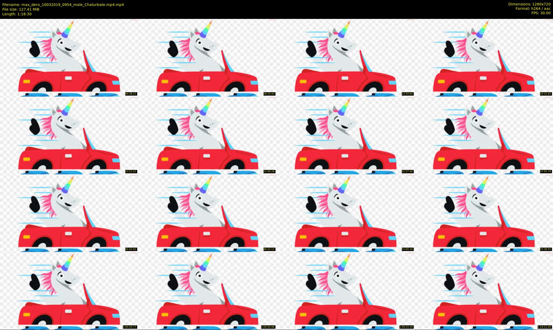Select the frame at 46:22.13
The image size is (553, 330).
pyautogui.click(x=207, y=213)
